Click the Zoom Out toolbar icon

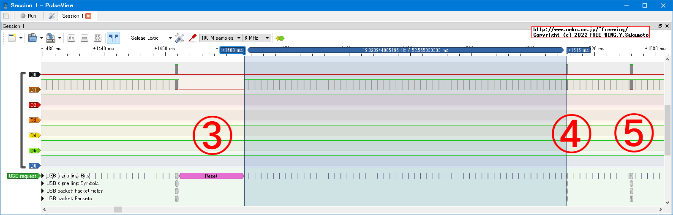click(x=84, y=38)
